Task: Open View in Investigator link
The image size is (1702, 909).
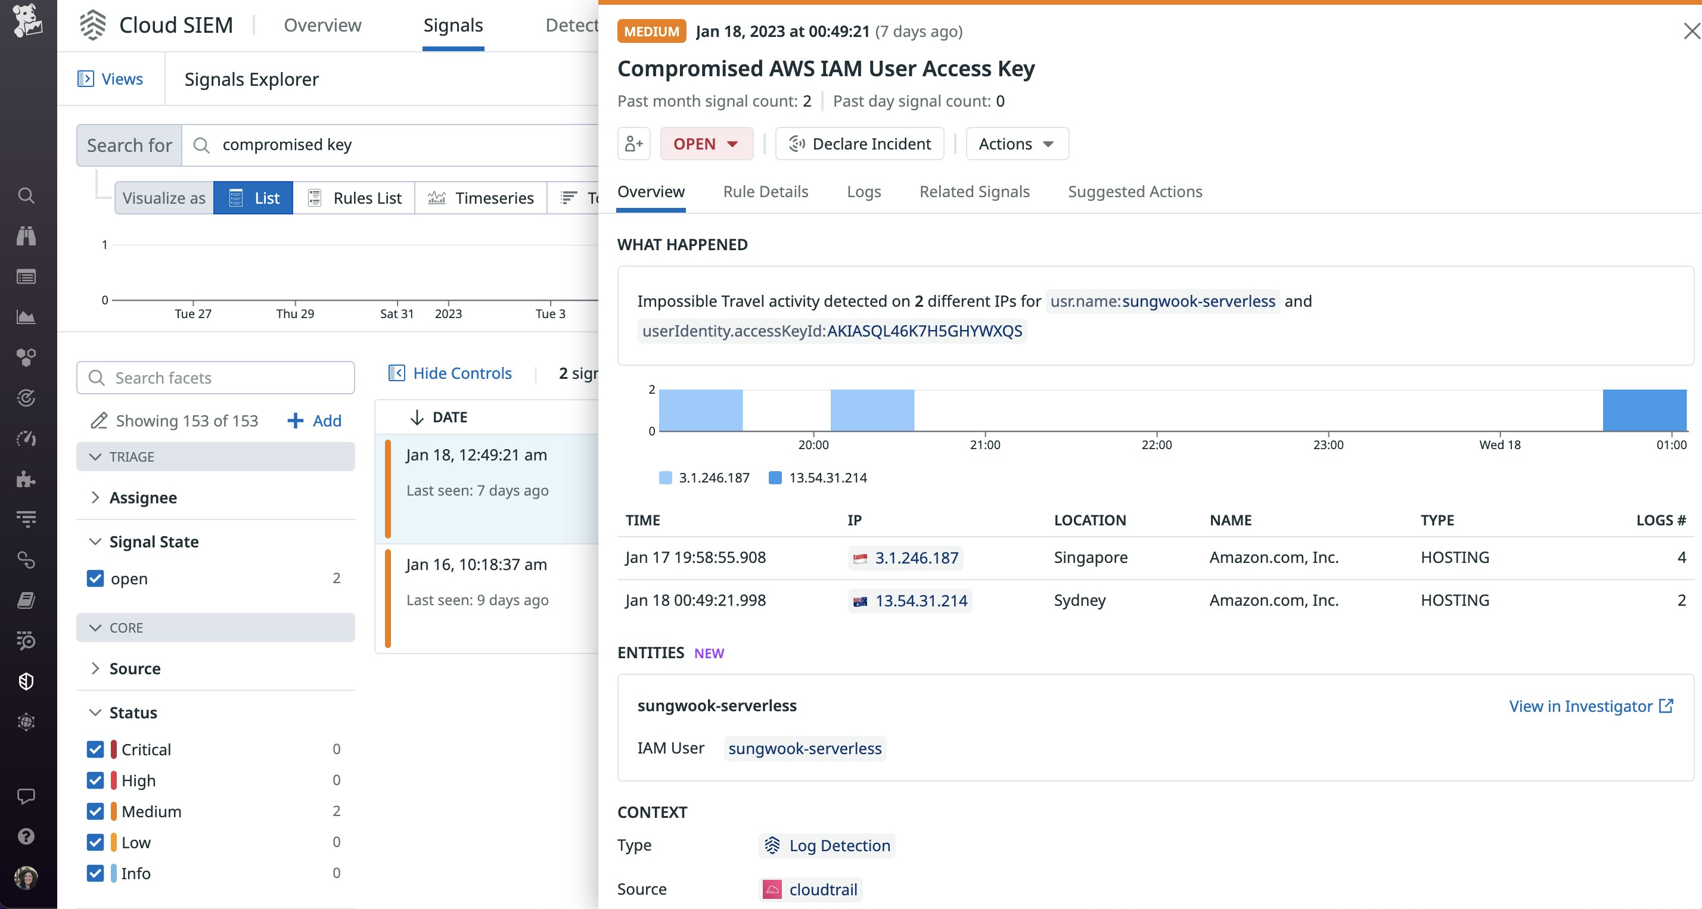Action: pyautogui.click(x=1591, y=706)
